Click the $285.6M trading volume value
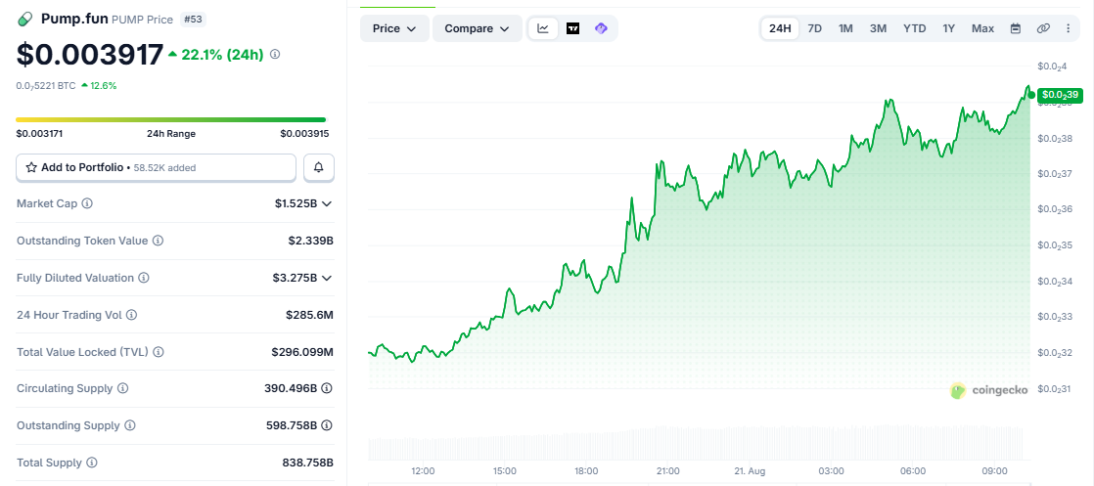 tap(309, 315)
